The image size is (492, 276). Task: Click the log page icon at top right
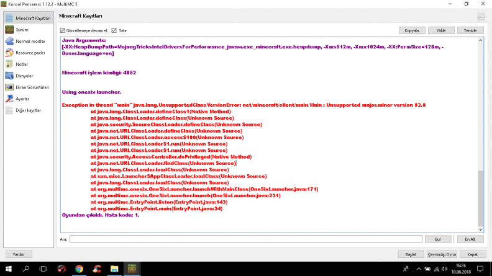point(481,16)
